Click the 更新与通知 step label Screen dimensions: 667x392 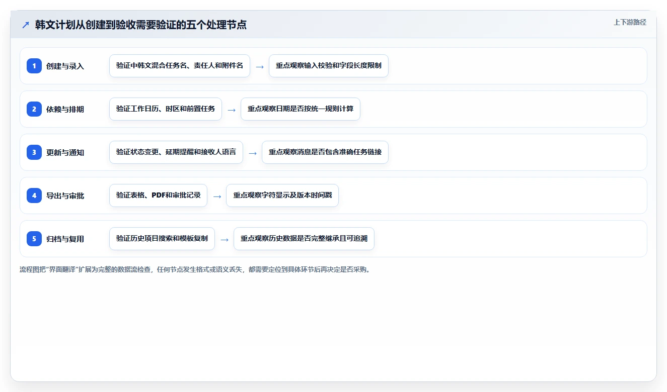click(65, 152)
